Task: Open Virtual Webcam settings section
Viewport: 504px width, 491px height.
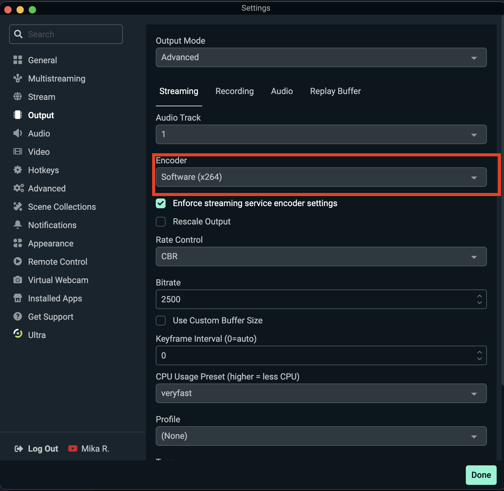Action: tap(58, 280)
